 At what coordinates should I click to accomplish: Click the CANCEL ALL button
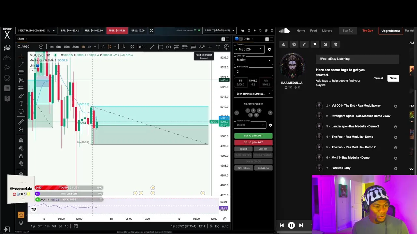263,168
